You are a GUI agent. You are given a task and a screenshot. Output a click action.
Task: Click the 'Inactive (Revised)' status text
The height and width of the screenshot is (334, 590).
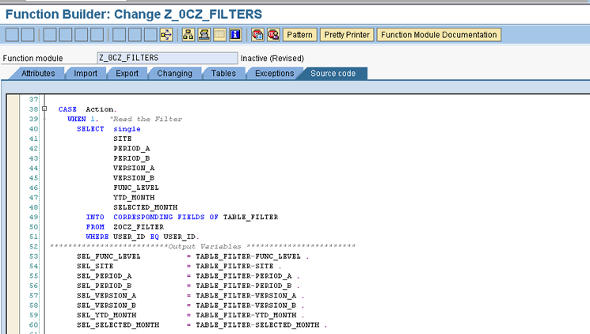tap(272, 59)
